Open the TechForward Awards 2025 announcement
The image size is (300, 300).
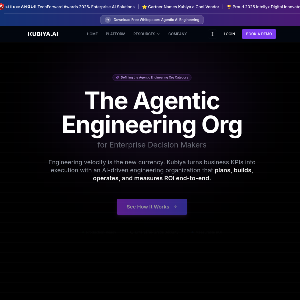(86, 7)
